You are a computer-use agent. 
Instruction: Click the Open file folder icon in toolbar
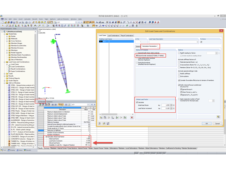pos(5,22)
